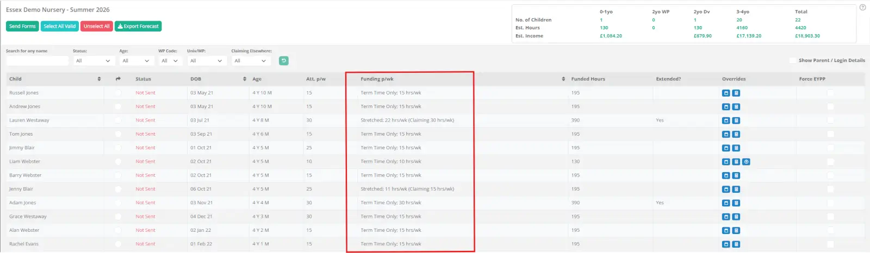Open calculator override for Liam Webster
The width and height of the screenshot is (870, 253).
tap(736, 162)
